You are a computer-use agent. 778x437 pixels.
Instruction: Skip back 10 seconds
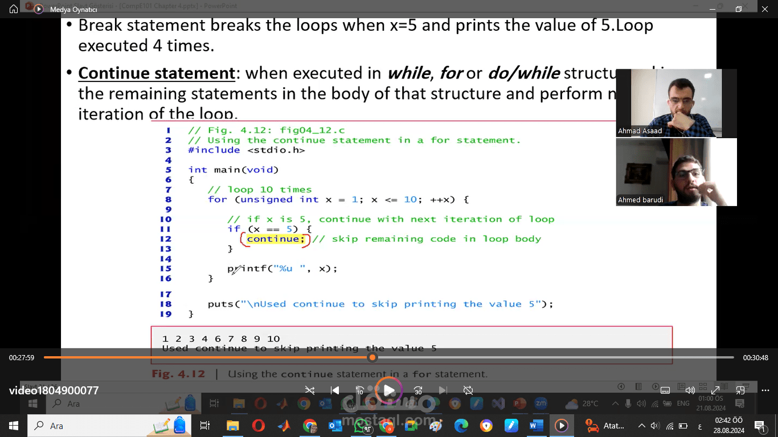pos(360,390)
